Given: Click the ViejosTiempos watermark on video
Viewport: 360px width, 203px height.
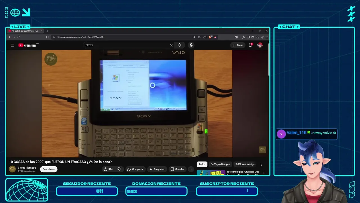Looking at the screenshot, I should [51, 59].
